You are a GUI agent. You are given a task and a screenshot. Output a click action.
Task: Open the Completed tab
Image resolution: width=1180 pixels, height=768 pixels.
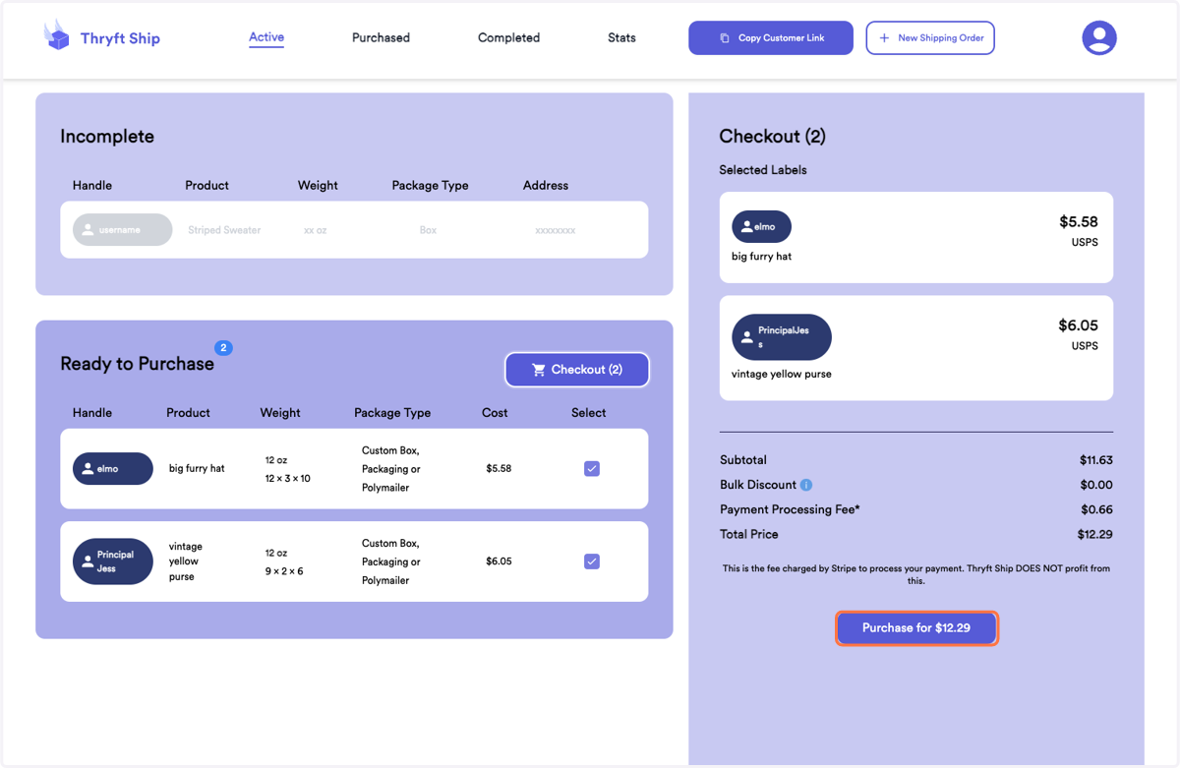coord(508,38)
